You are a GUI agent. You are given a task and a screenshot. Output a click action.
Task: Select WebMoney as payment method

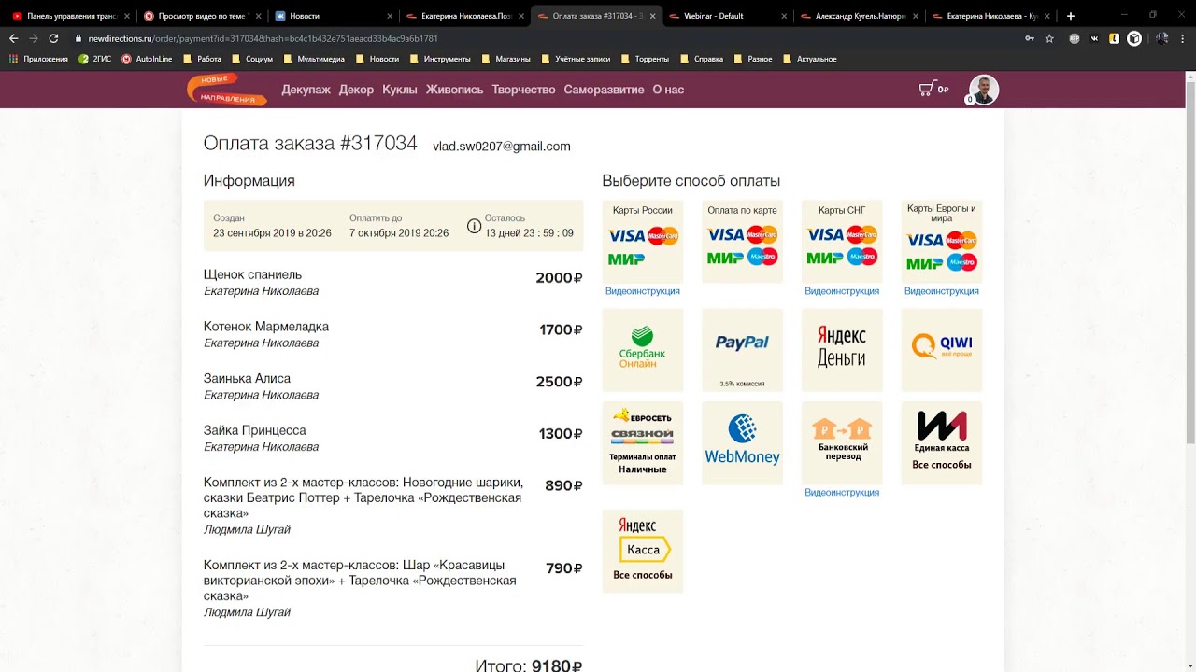point(742,442)
